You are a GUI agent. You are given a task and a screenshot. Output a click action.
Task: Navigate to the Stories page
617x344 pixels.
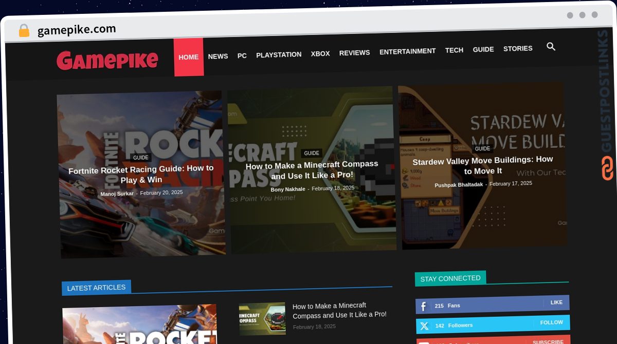518,48
